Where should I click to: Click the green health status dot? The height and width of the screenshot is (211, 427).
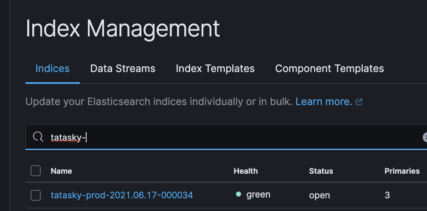[x=238, y=194]
